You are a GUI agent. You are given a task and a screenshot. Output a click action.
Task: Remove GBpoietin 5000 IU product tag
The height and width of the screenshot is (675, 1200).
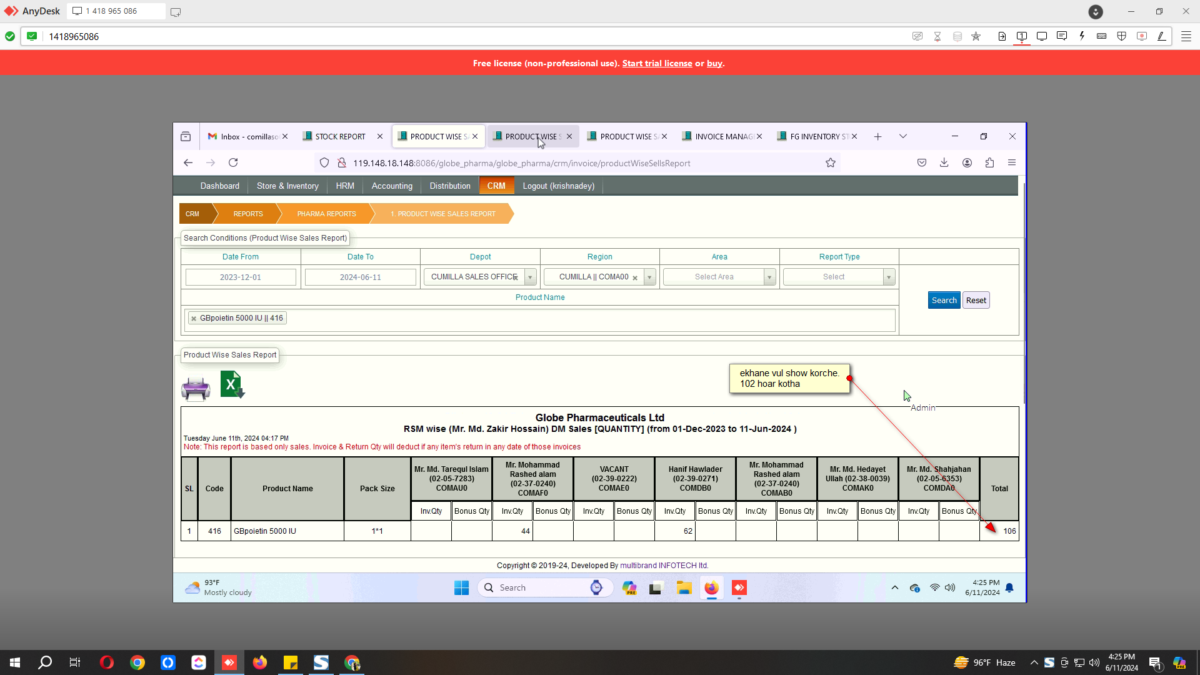click(194, 319)
